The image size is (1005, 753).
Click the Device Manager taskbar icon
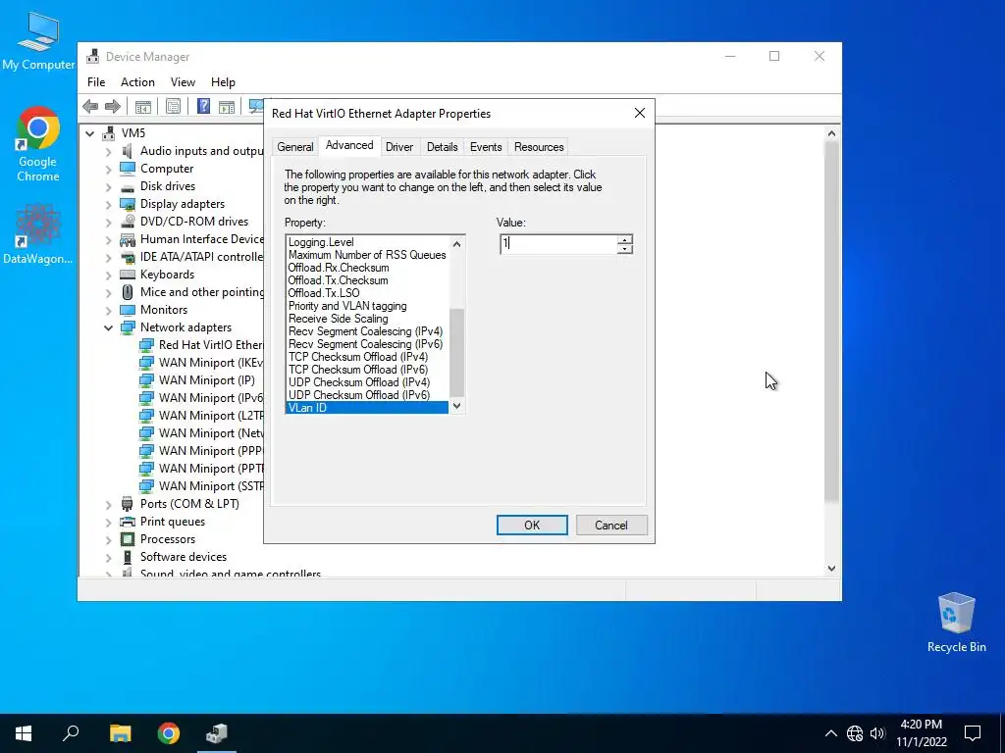pos(217,733)
